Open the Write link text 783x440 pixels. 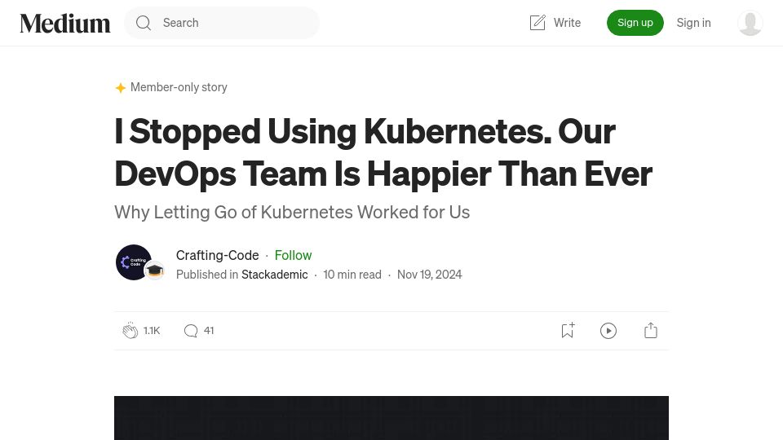click(x=567, y=23)
